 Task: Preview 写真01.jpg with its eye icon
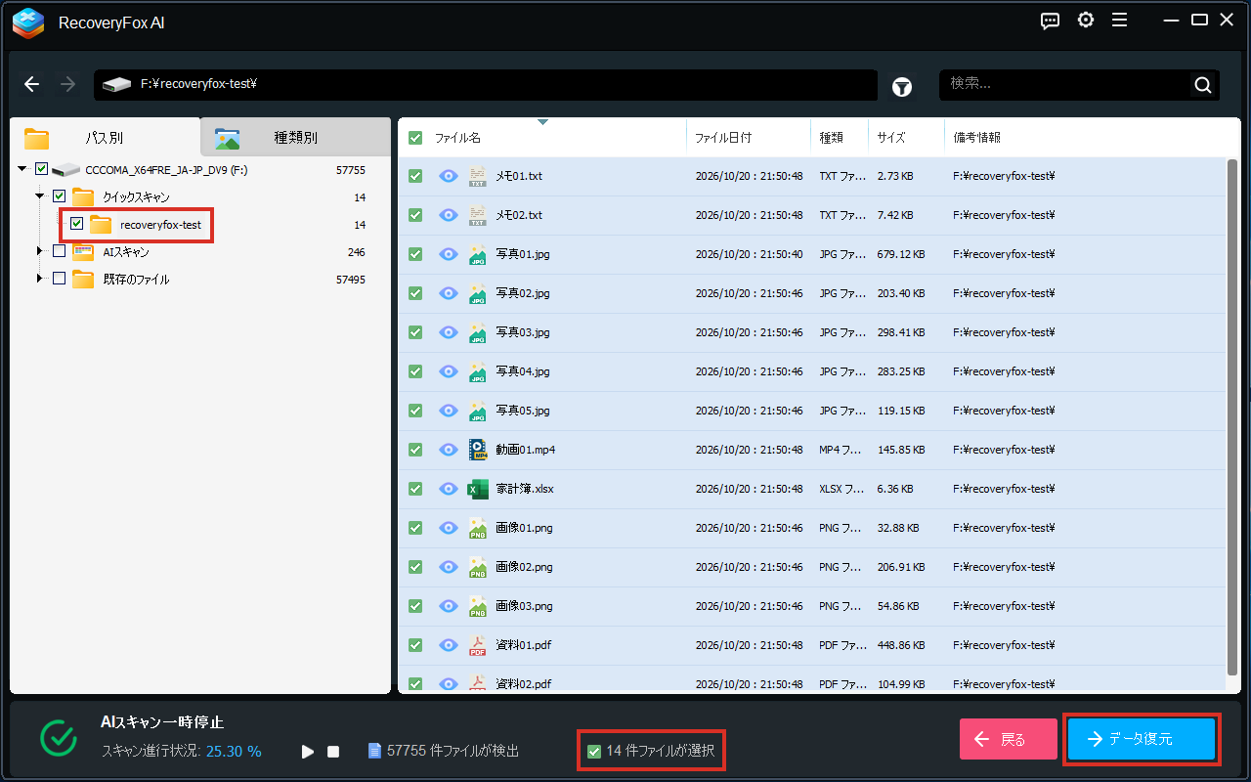tap(449, 254)
